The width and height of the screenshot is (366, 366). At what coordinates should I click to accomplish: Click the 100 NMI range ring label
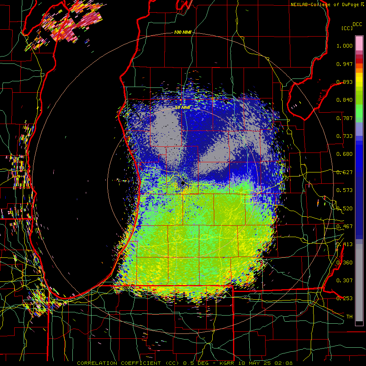coord(183,32)
